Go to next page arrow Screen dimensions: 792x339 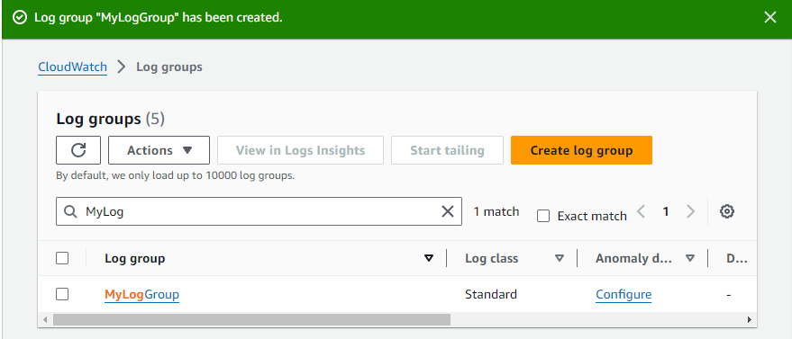point(690,211)
